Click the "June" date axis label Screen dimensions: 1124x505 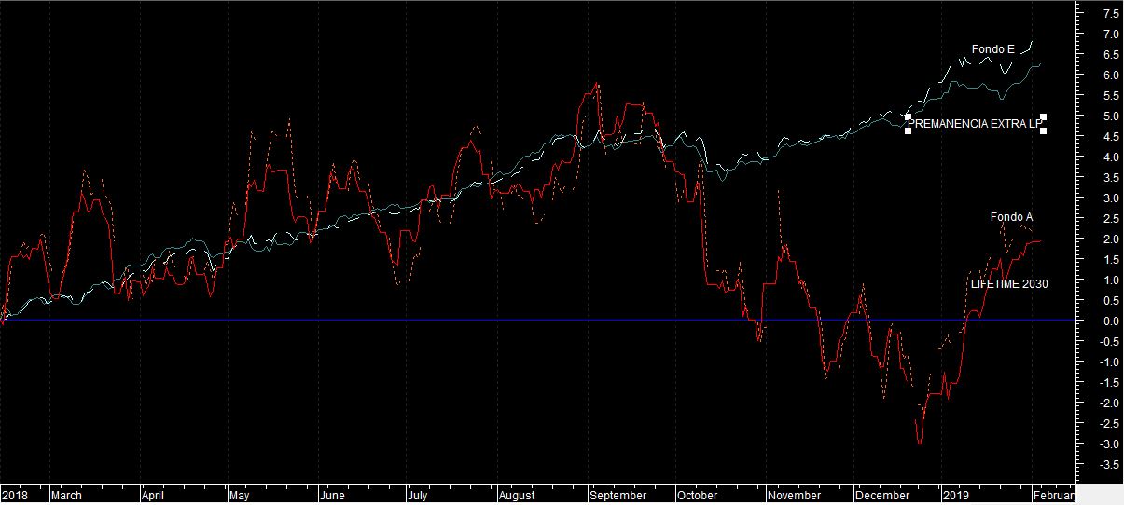tap(332, 496)
